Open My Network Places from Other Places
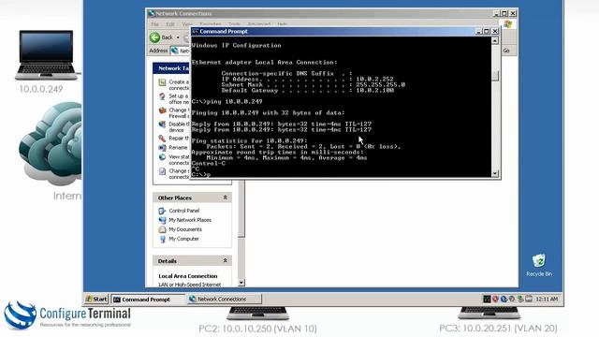The width and height of the screenshot is (599, 337). click(190, 220)
